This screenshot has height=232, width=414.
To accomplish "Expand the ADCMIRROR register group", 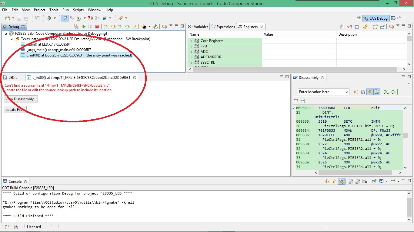I will (191, 57).
